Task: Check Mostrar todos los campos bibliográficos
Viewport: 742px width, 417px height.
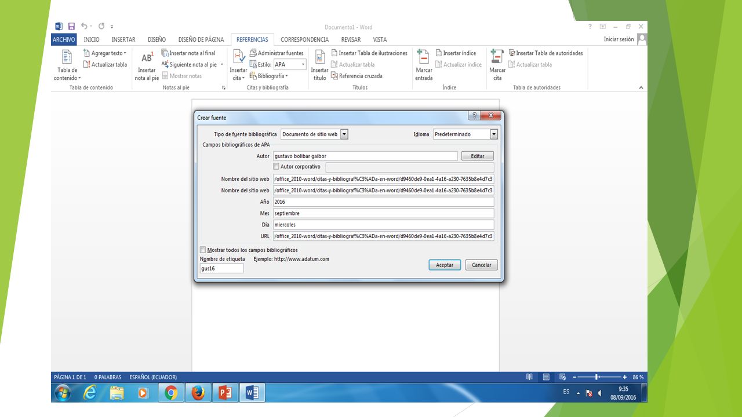Action: coord(203,250)
